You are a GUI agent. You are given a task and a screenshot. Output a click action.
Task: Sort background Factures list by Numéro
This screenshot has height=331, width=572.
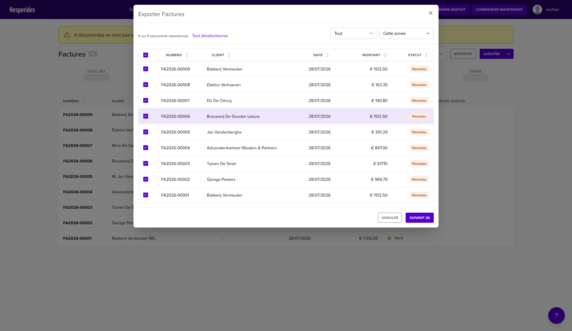pos(84,101)
